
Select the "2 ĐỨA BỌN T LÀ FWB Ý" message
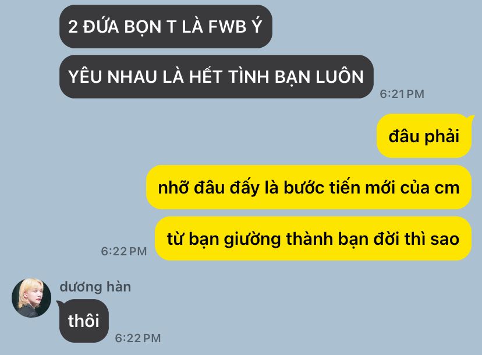coord(166,26)
